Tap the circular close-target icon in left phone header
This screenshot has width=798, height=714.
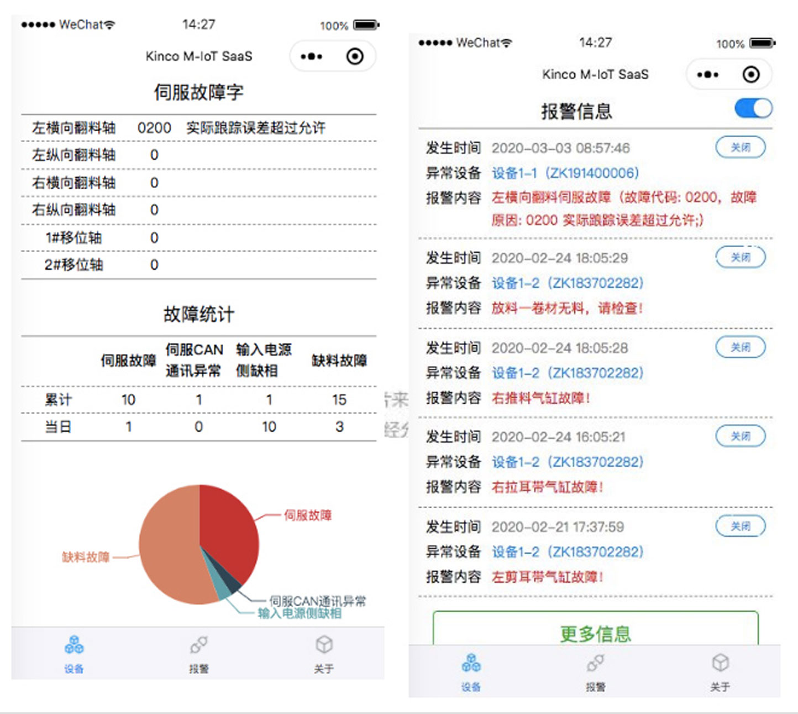[355, 56]
